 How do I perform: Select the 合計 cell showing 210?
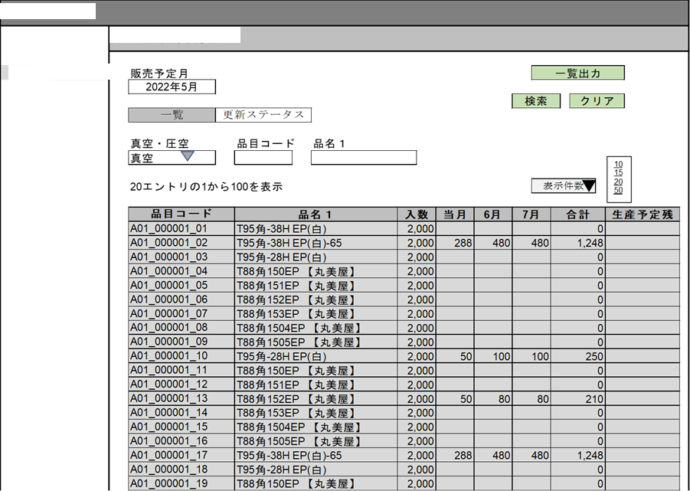(x=577, y=399)
